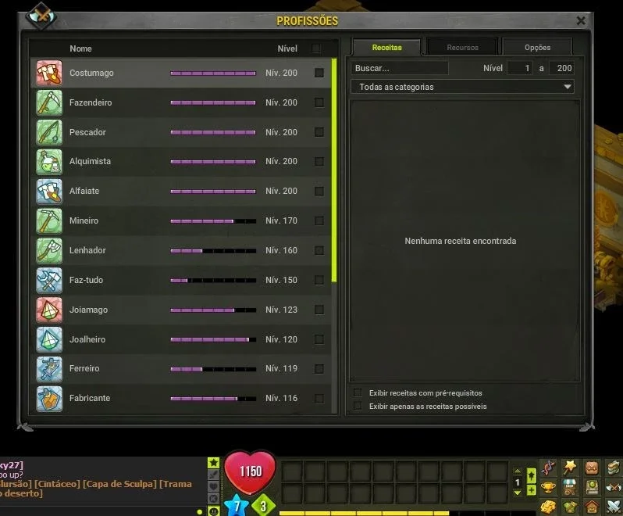
Task: Sort professions by Nome column
Action: [x=80, y=48]
